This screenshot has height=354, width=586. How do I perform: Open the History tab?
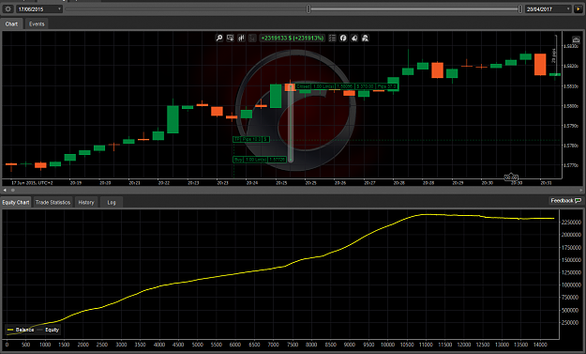click(86, 203)
